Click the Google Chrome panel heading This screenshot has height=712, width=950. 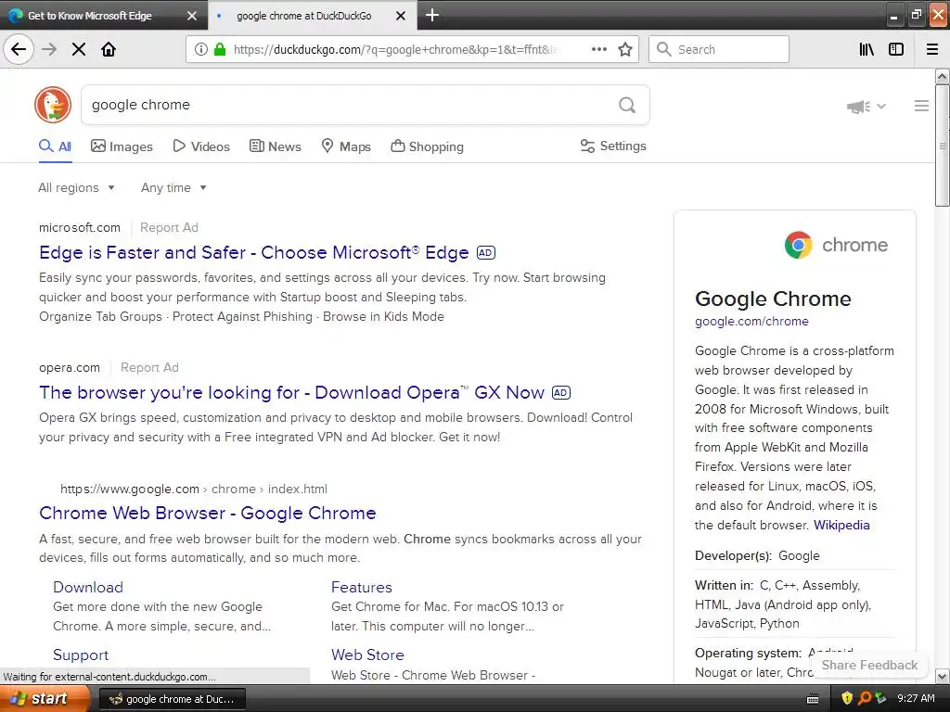point(773,299)
